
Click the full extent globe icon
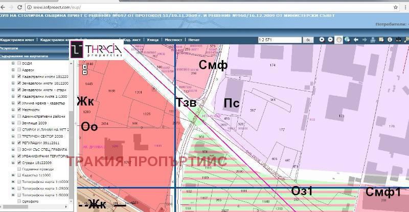pos(347,40)
